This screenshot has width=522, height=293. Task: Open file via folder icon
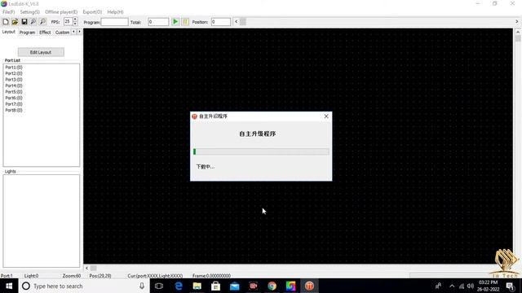[x=15, y=22]
